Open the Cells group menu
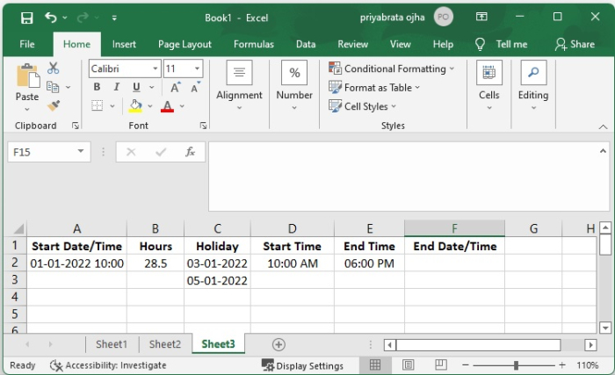 489,86
